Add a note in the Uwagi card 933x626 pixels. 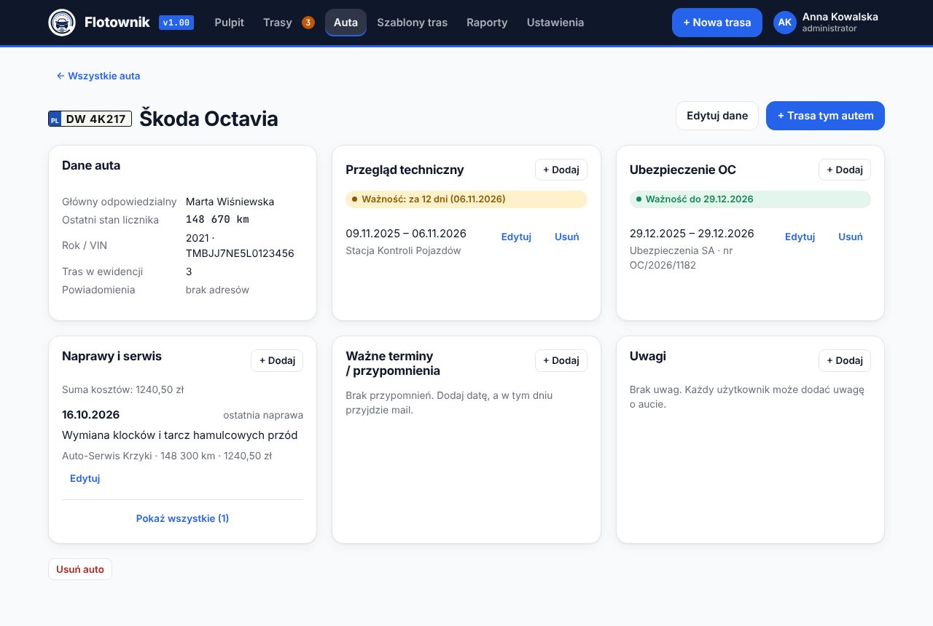coord(845,360)
